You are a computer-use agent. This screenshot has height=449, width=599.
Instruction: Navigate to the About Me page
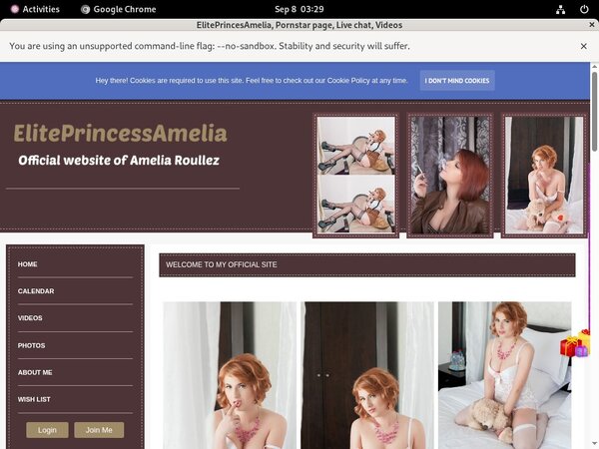coord(35,372)
